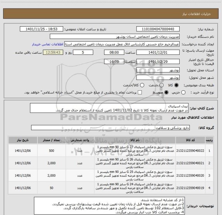Click the تعداد / مقدار column header
Screen dimensions: 222x215
[x=52, y=140]
